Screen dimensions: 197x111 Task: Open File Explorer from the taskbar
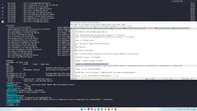click(105, 109)
